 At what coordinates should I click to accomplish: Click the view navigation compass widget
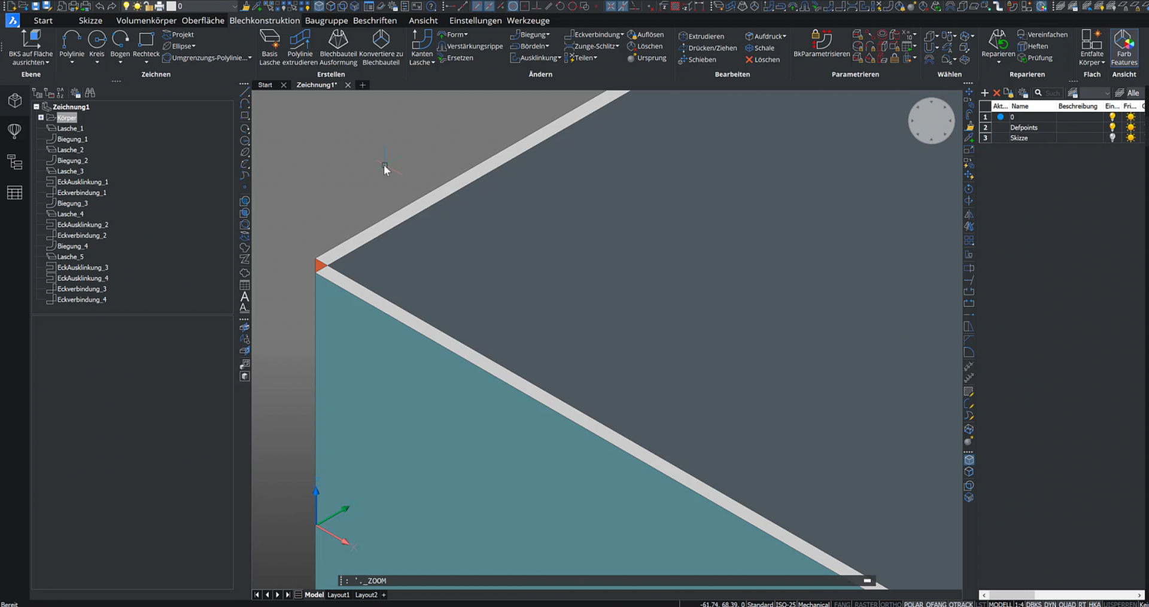tap(931, 120)
